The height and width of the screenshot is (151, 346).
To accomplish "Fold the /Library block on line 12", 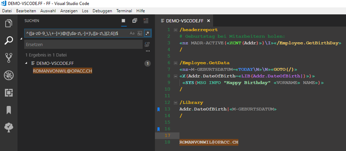I will click(175, 102).
